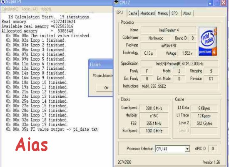Viewport: 229px width, 167px height.
Task: Click the Stepping value 9
Action: pyautogui.click(x=211, y=71)
